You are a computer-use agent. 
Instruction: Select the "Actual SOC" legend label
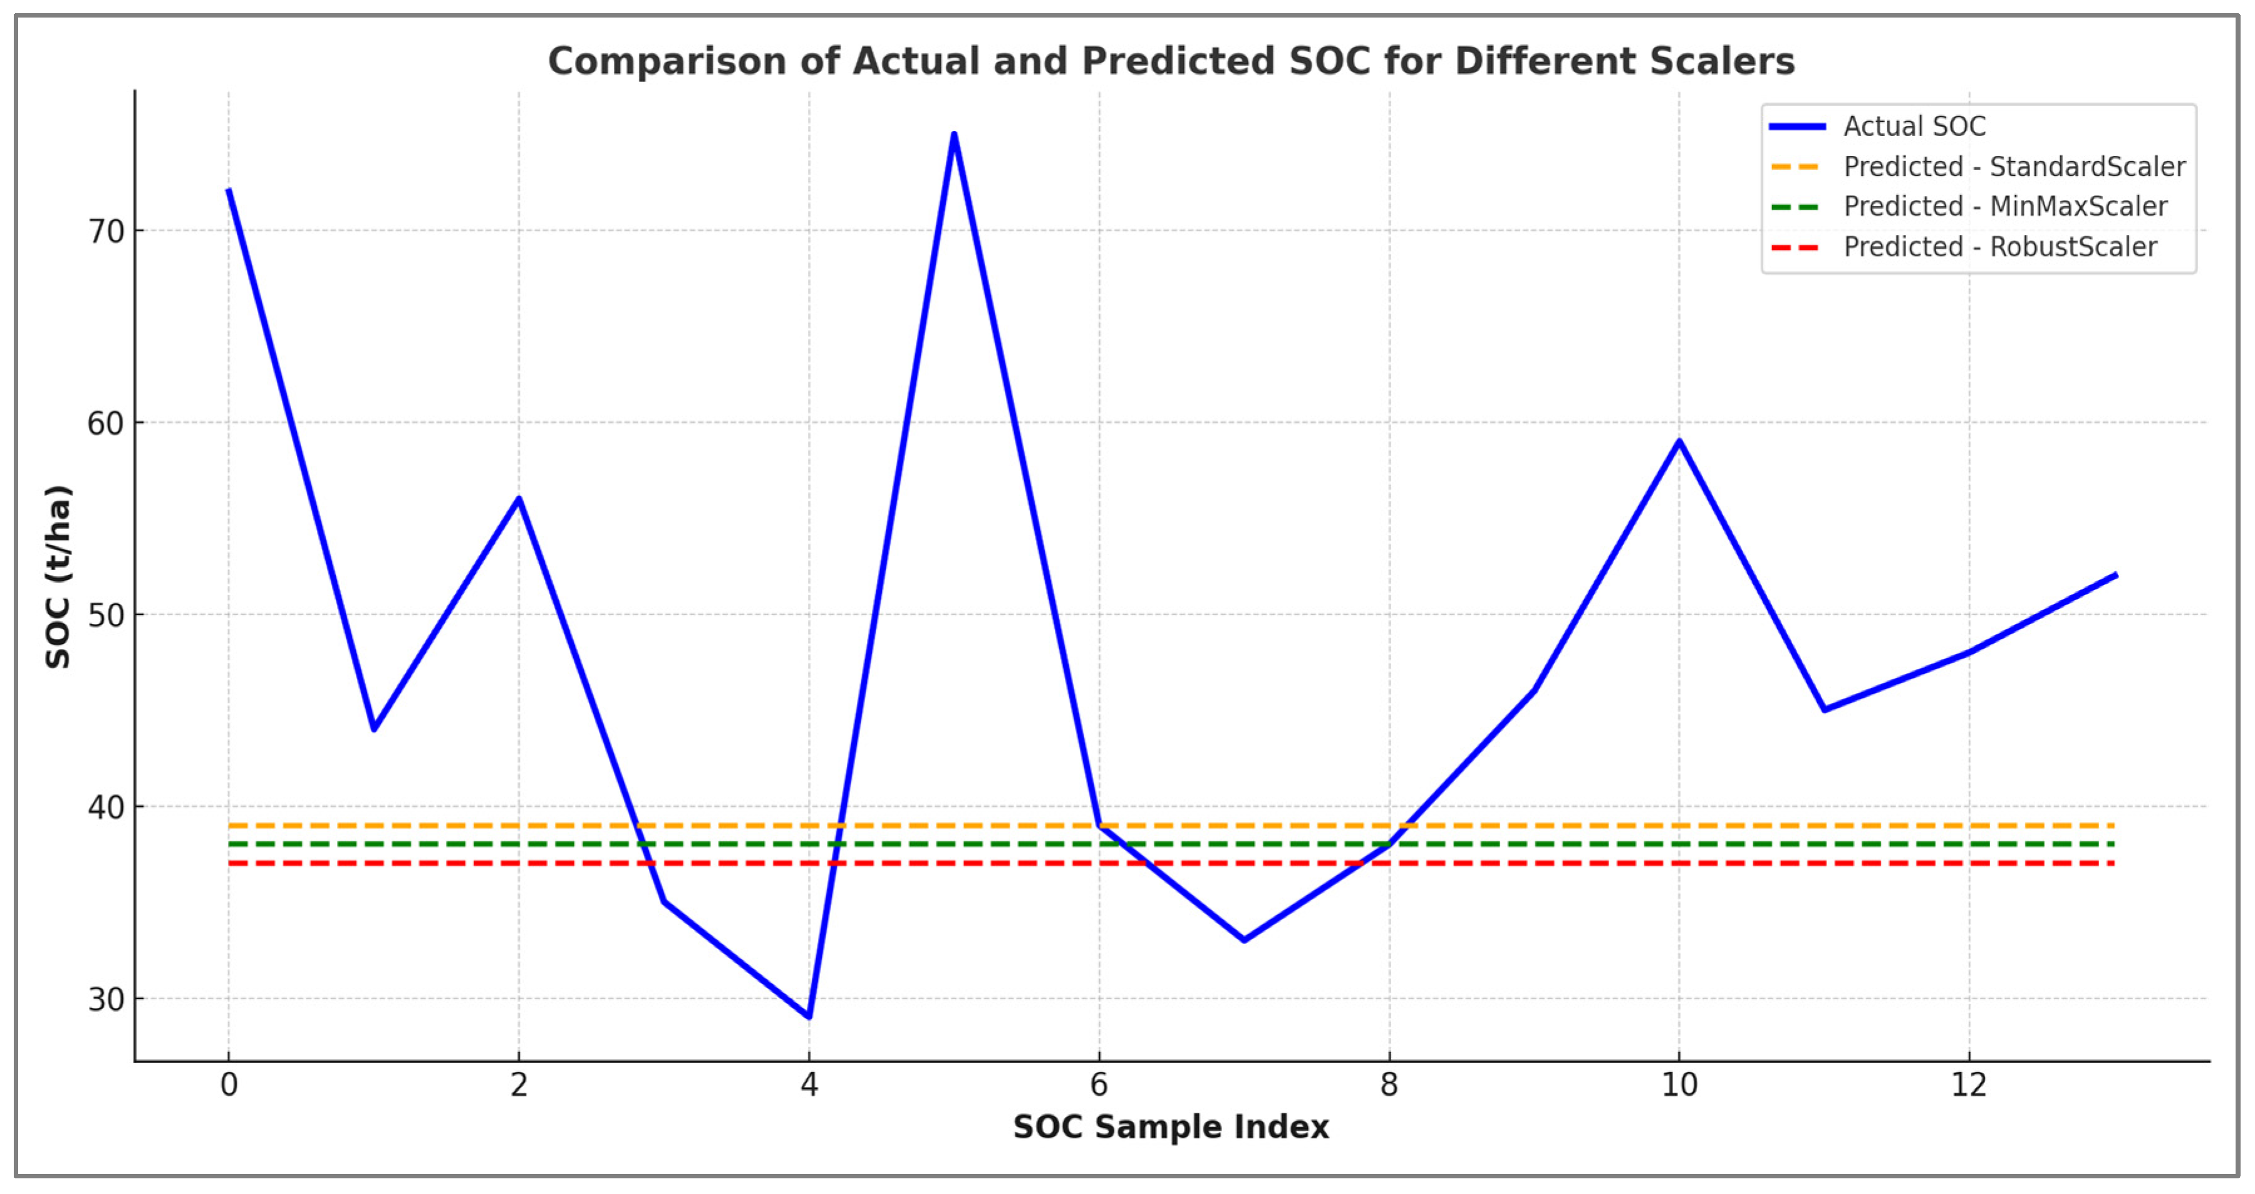1914,127
